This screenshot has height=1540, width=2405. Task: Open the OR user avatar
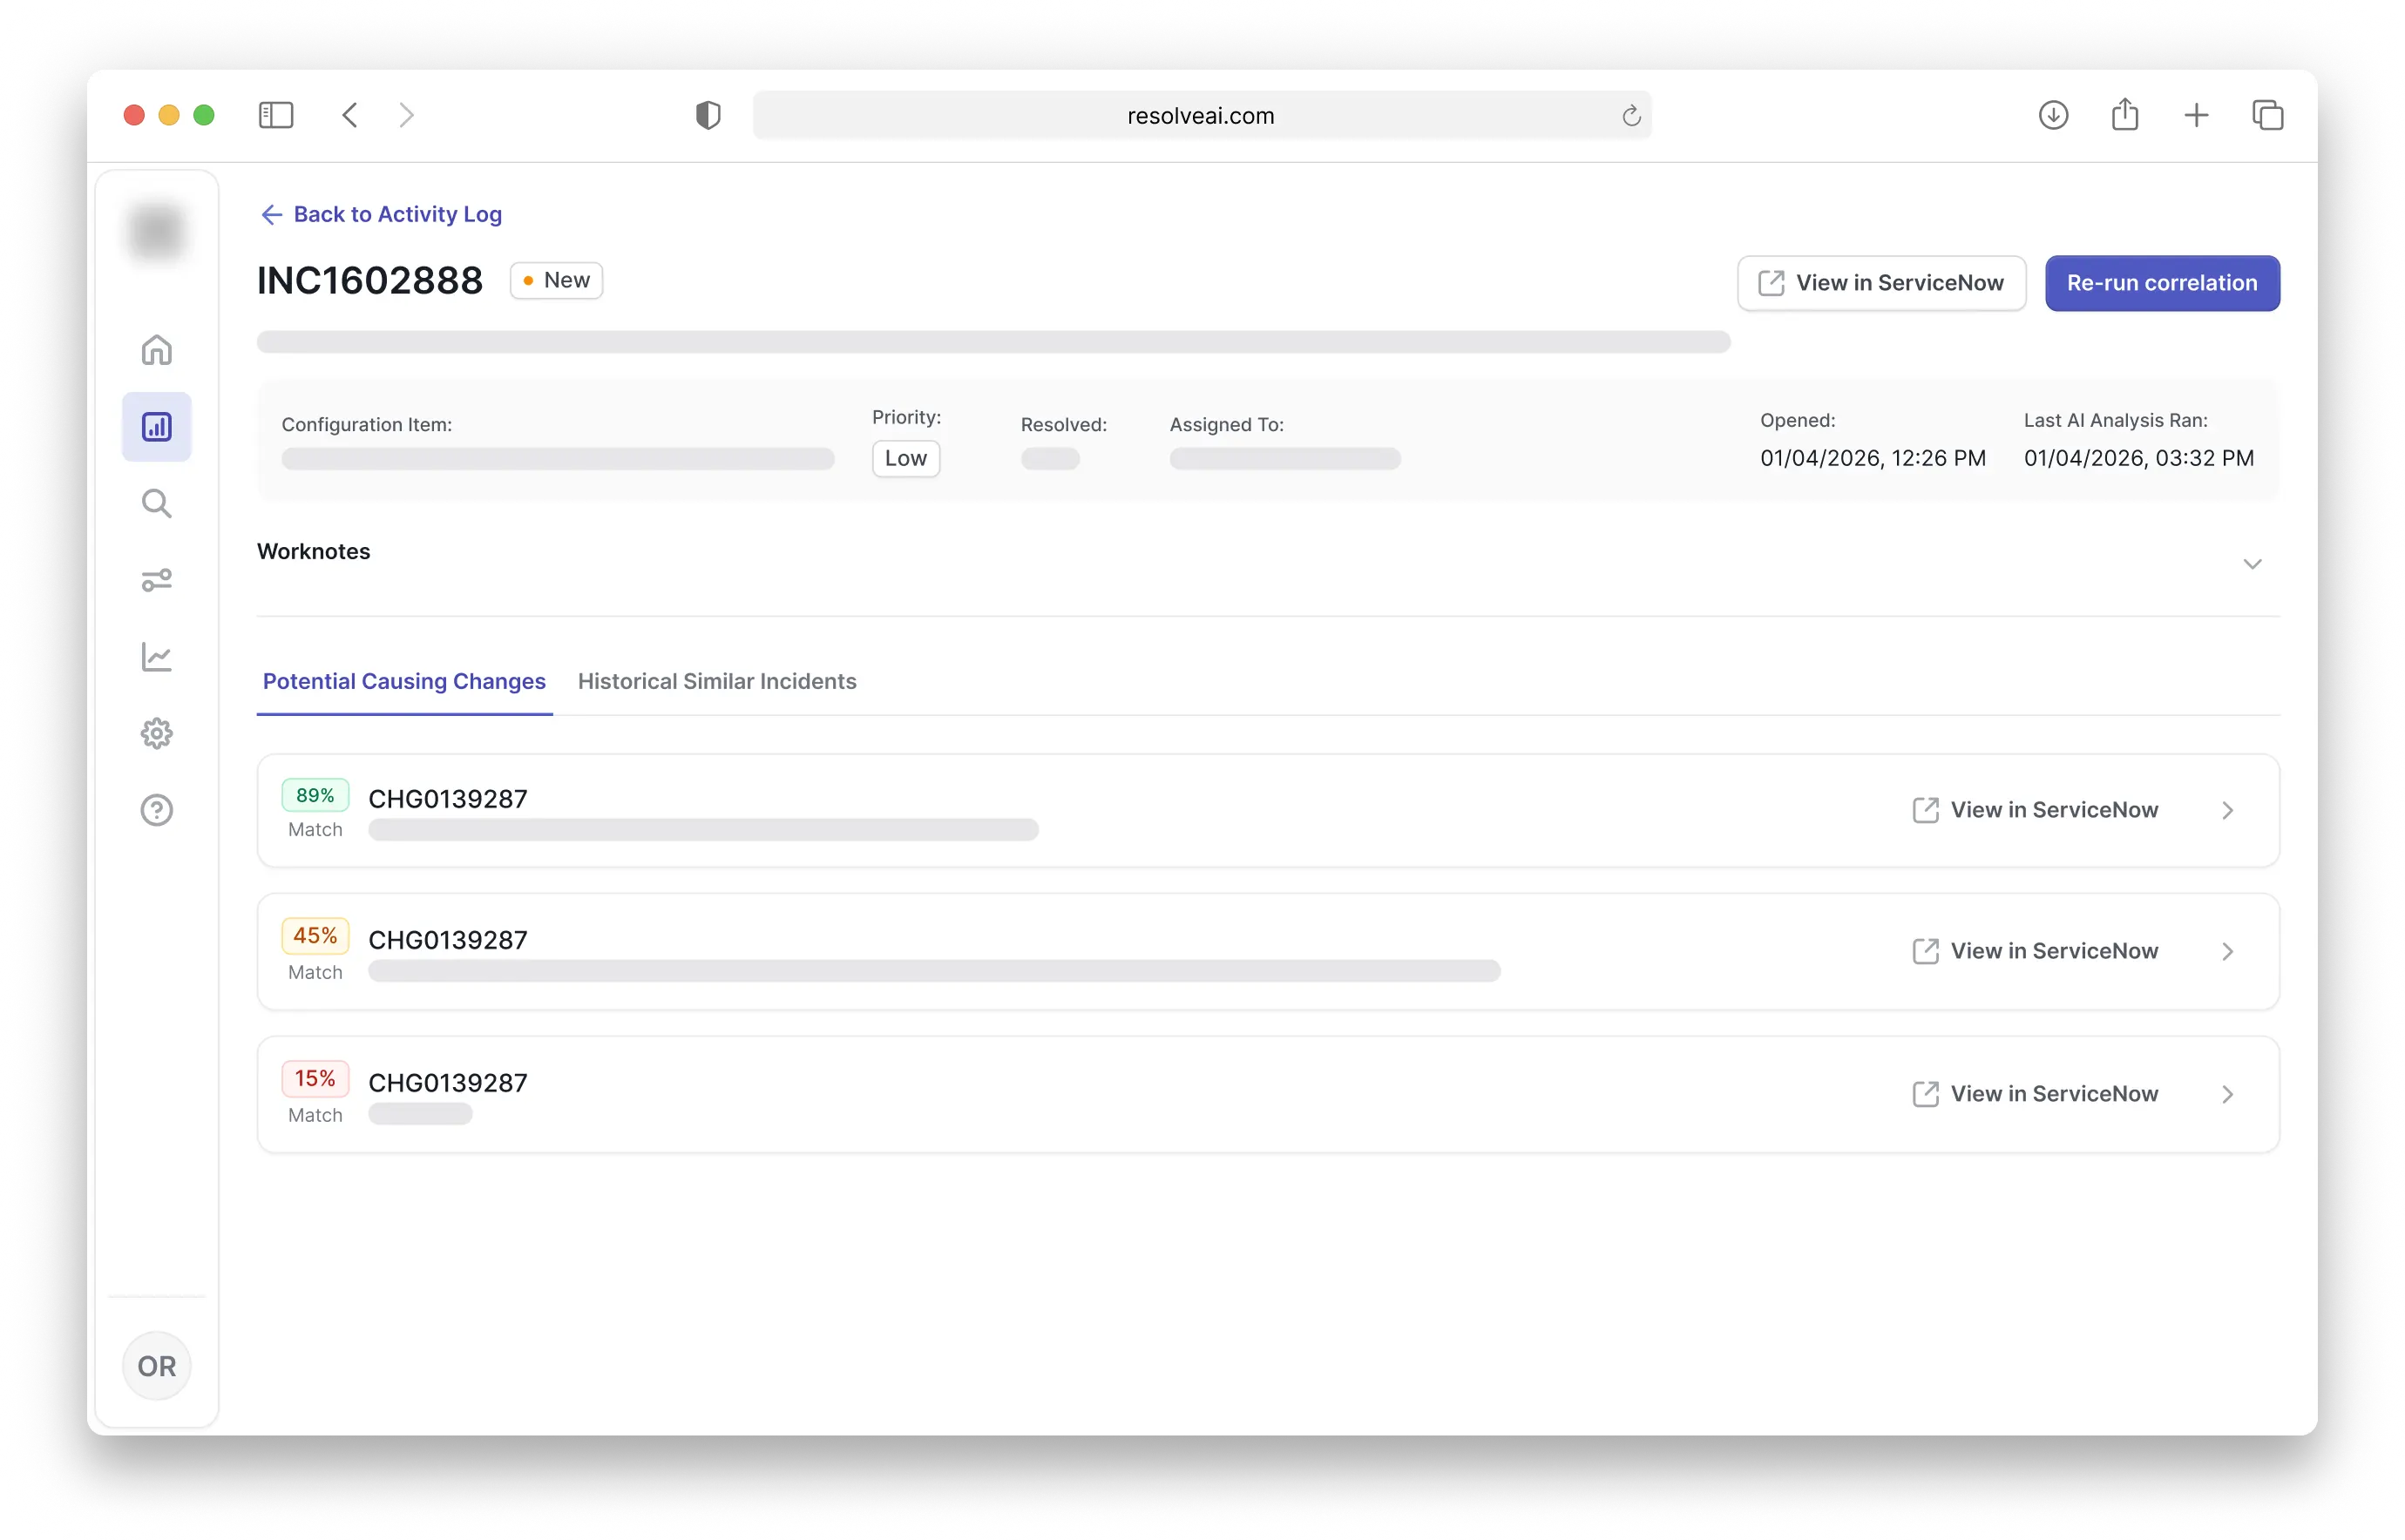[156, 1366]
